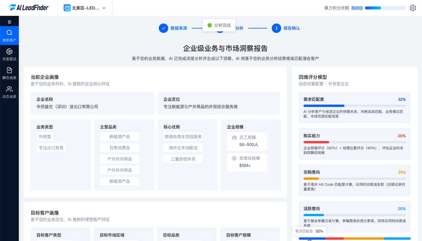Click the 年营收规模 dollar icon
Screen dimensions: 422x241
point(234,158)
